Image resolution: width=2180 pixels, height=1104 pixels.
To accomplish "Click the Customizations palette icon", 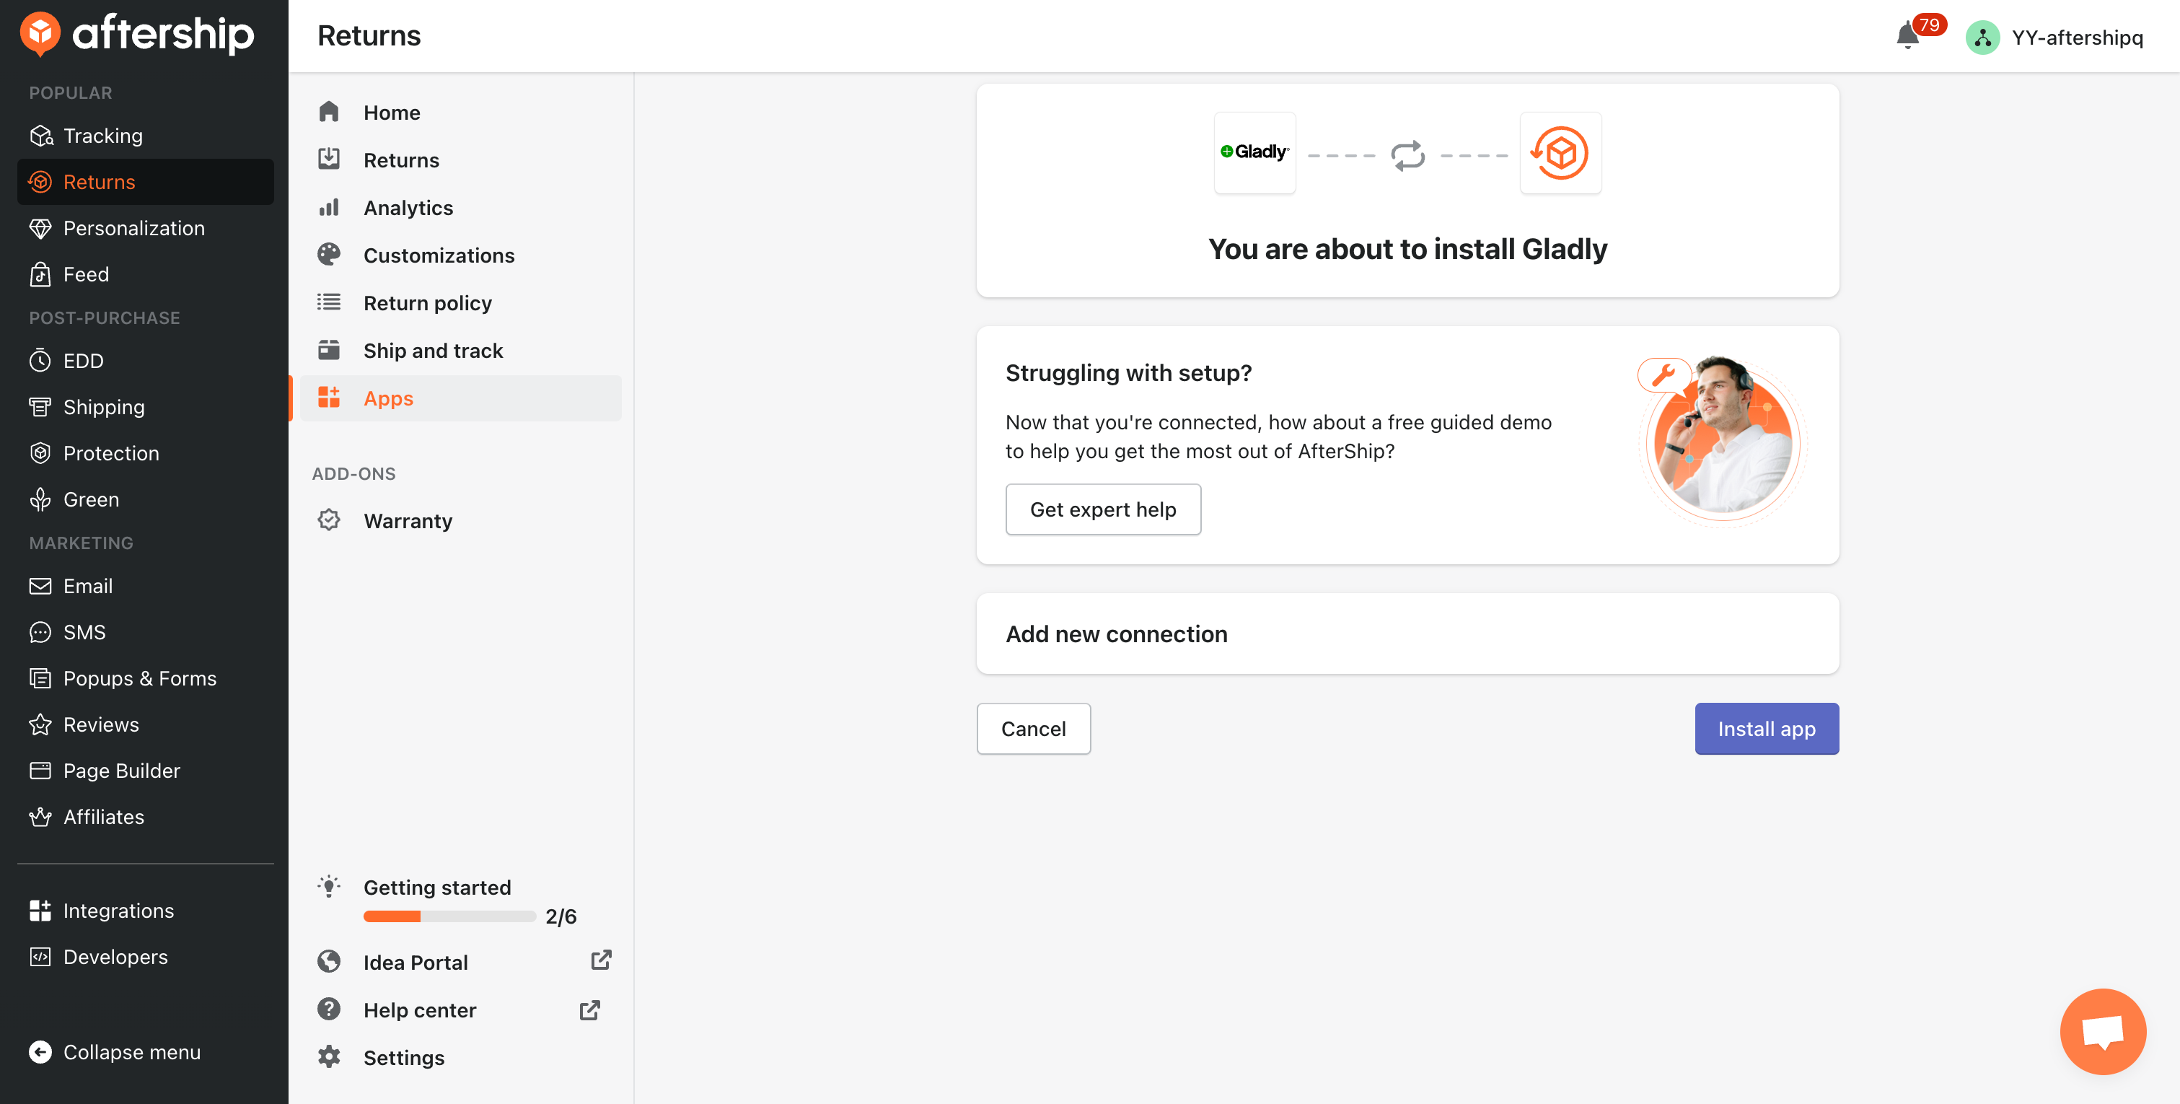I will [x=329, y=255].
